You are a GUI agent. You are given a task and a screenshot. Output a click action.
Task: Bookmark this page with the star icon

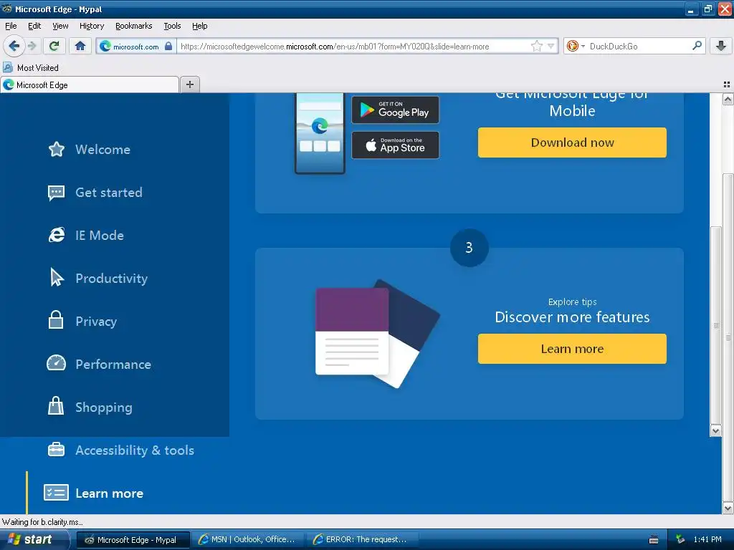point(536,46)
